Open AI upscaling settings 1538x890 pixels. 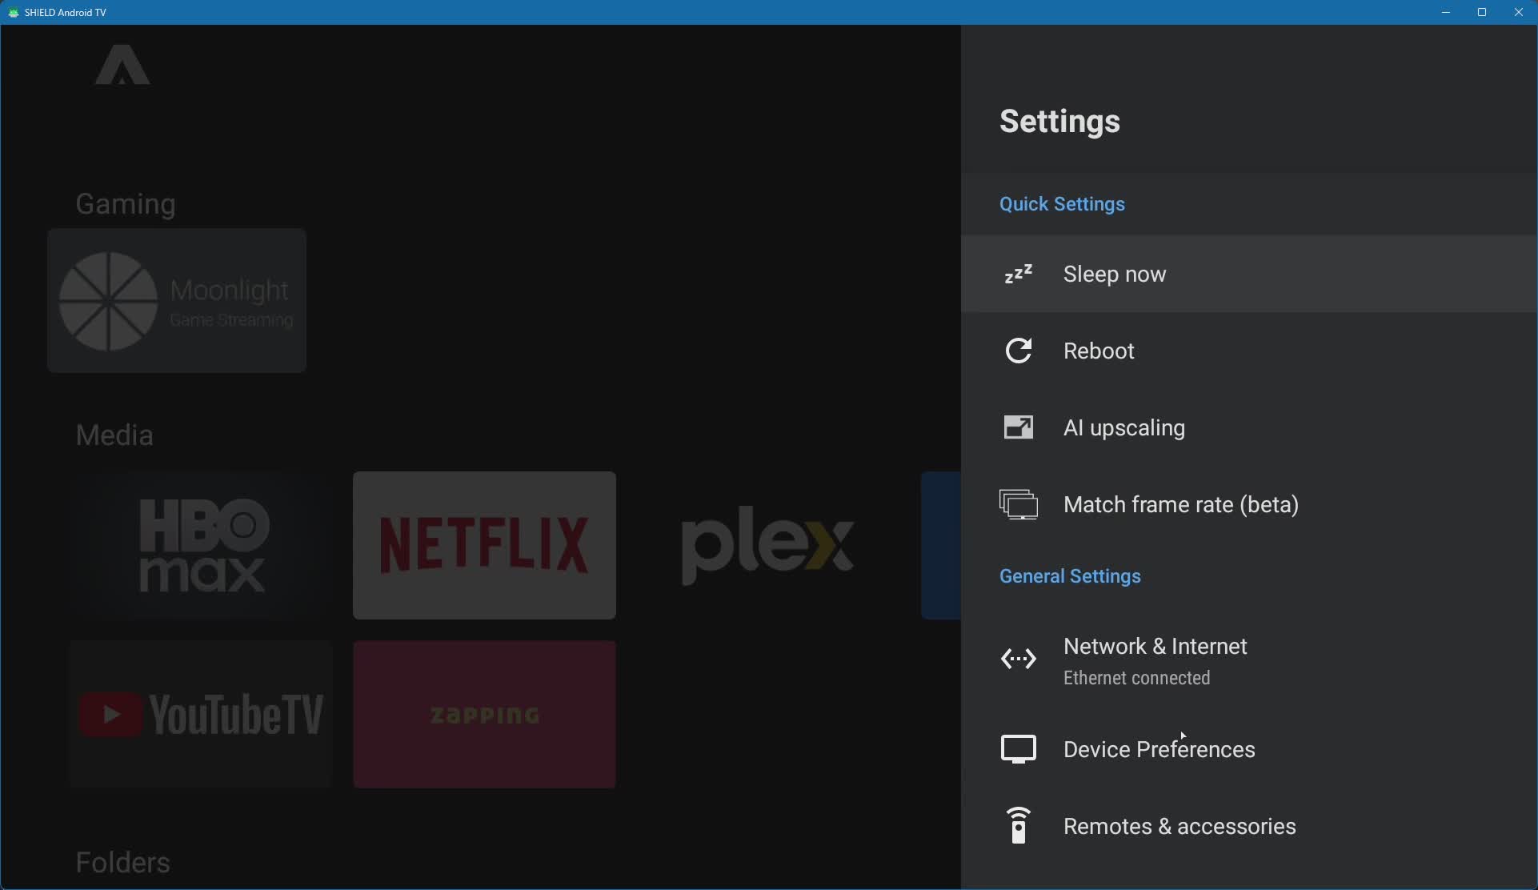coord(1123,428)
